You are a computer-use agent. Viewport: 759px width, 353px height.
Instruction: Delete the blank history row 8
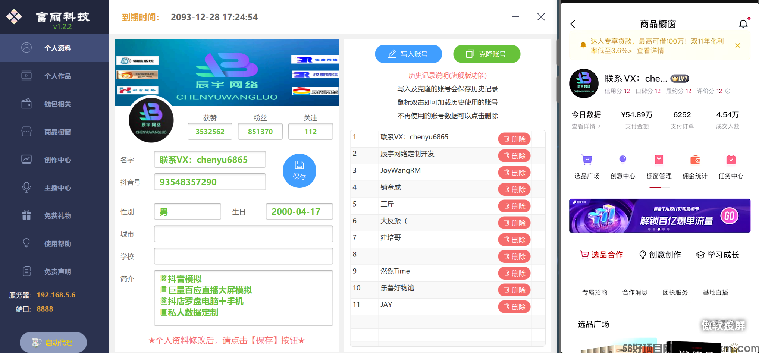(514, 256)
